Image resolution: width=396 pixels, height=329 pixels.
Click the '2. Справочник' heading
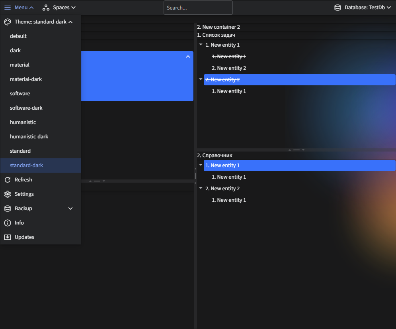coord(215,156)
